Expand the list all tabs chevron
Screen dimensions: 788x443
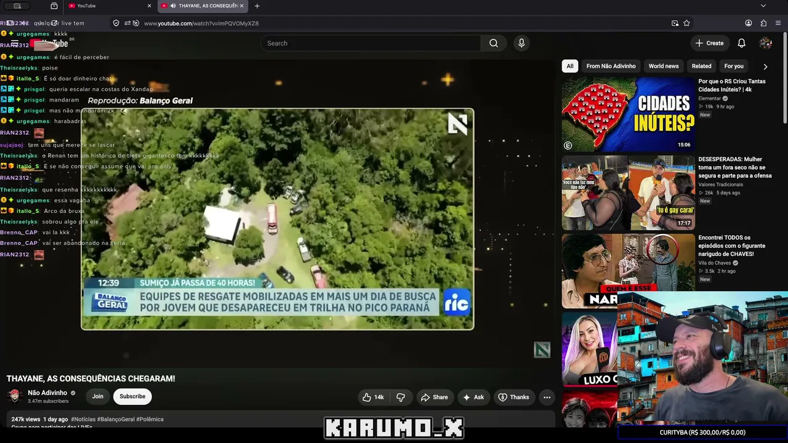point(763,6)
